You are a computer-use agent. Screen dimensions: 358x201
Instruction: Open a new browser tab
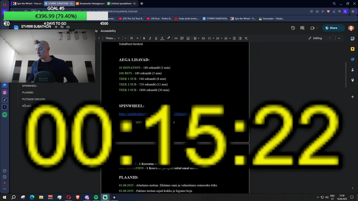pyautogui.click(x=142, y=4)
